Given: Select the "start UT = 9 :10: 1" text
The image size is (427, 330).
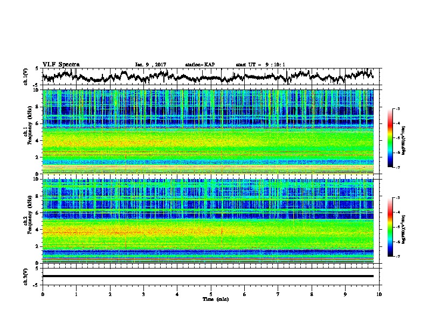Looking at the screenshot, I should [x=260, y=65].
